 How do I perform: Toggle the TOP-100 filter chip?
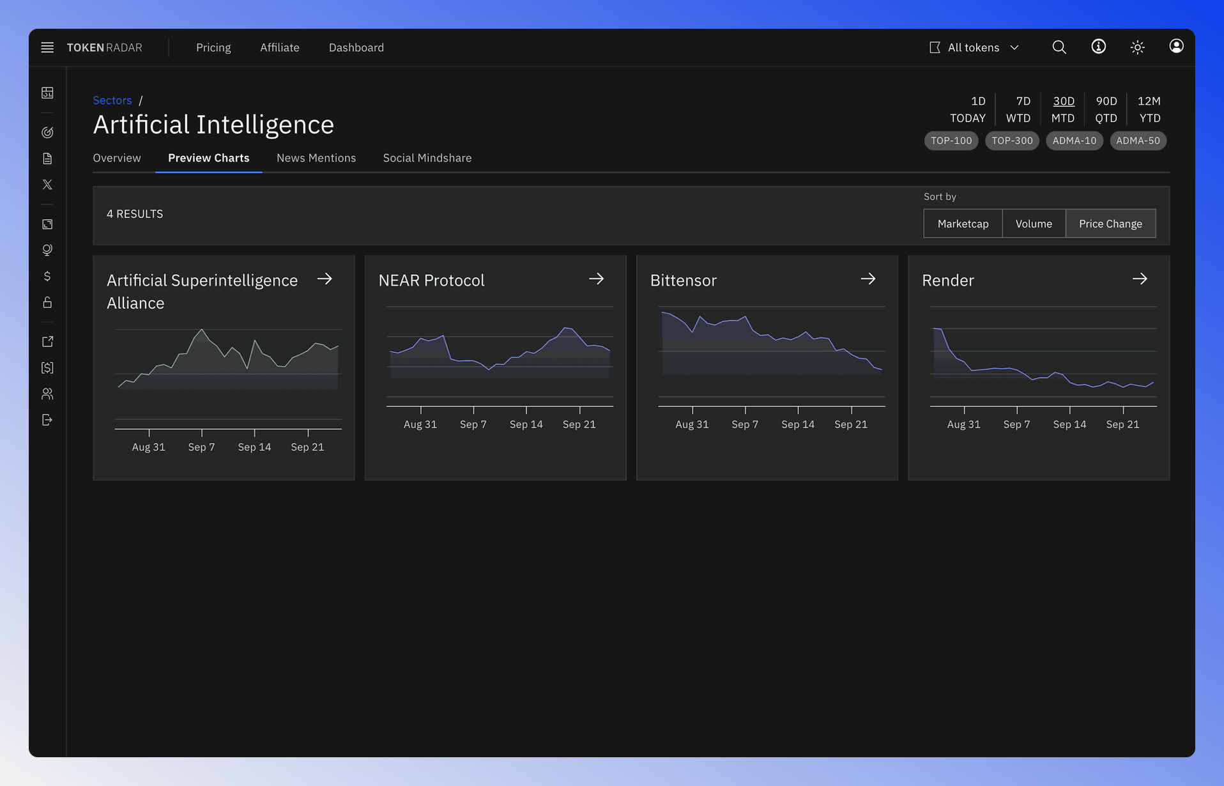point(951,141)
